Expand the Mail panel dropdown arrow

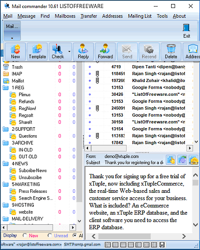(12, 38)
